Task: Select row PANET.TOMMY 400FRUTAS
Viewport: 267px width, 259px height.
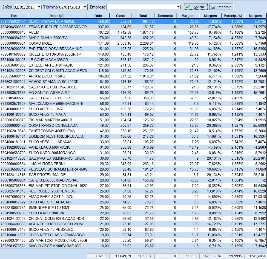Action: pos(133,131)
